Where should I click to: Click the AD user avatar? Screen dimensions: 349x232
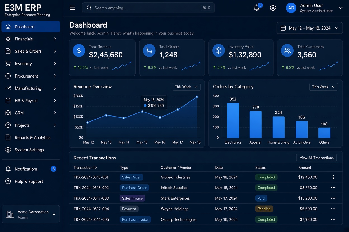click(291, 8)
